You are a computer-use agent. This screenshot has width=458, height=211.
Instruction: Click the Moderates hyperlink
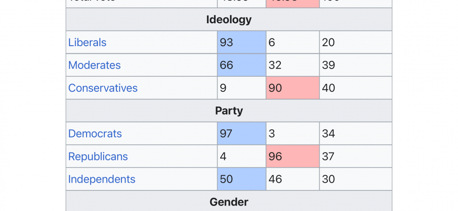click(94, 65)
